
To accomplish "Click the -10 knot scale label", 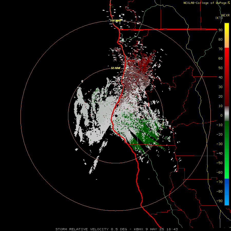I will coord(219,125).
